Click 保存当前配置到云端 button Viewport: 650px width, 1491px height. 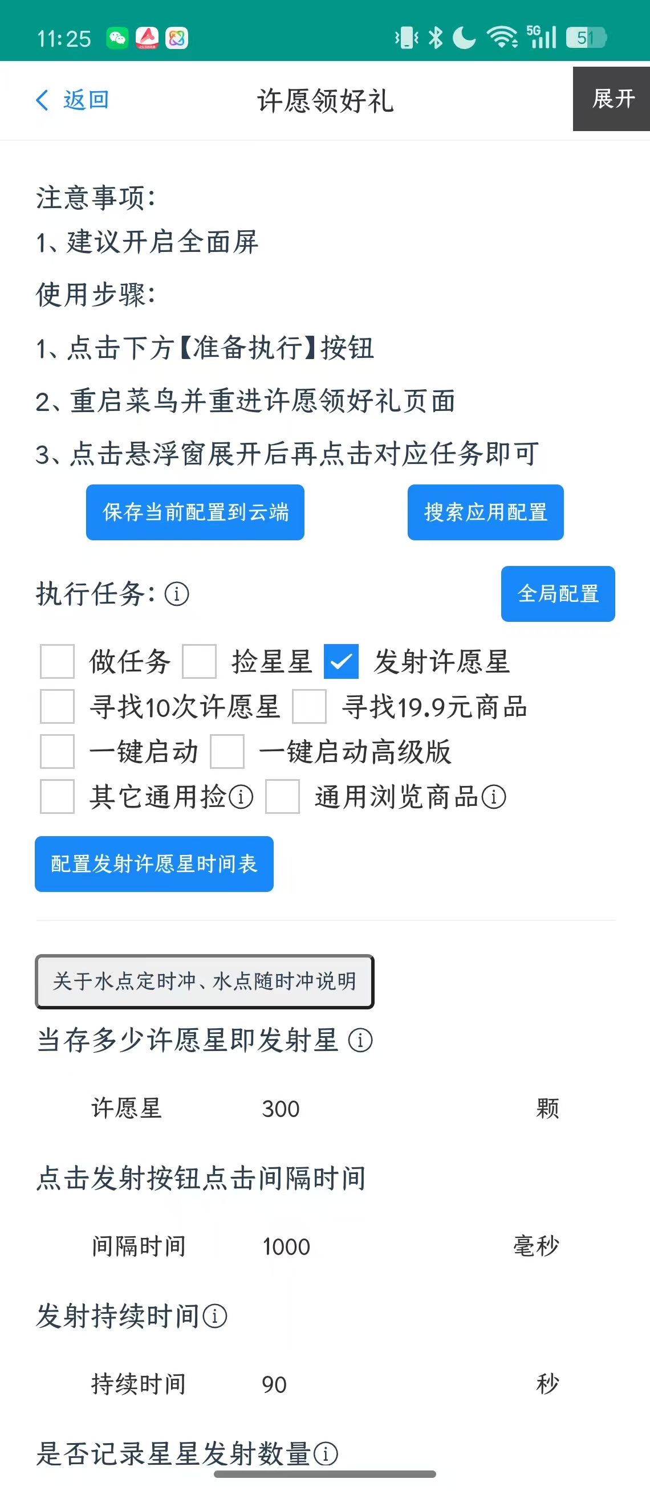(195, 512)
